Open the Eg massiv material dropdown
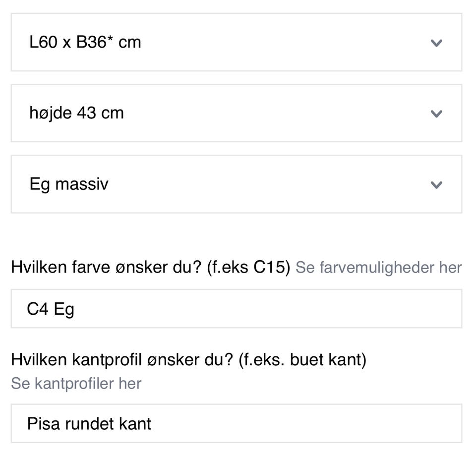Viewport: 476px width, 455px height. click(236, 184)
